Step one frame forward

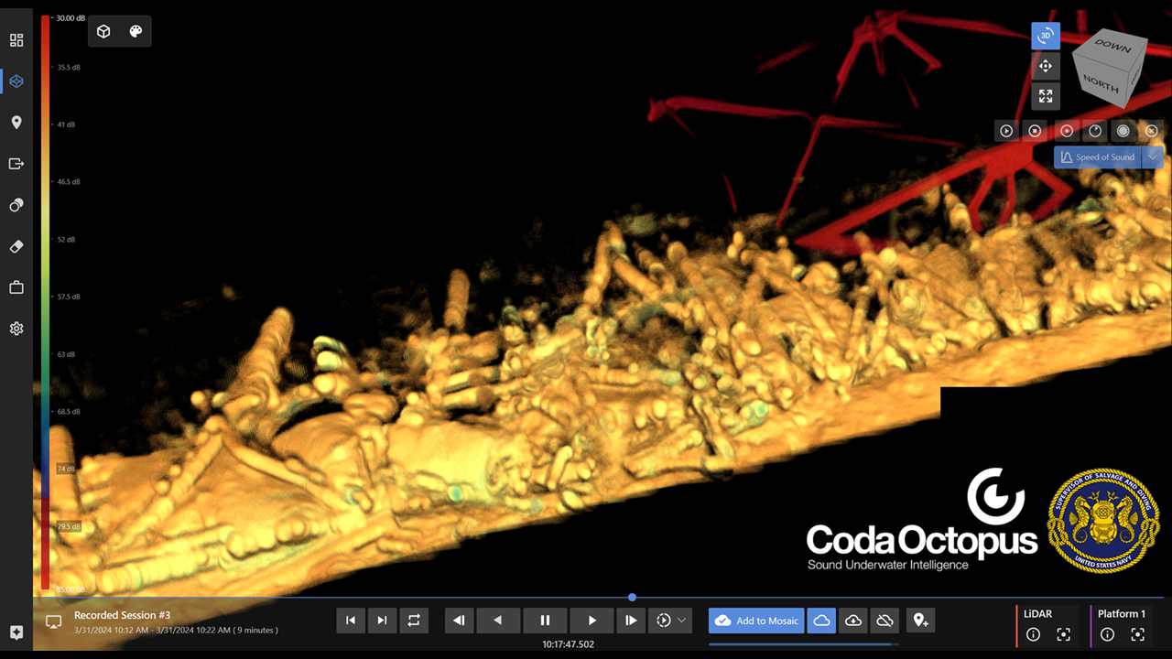coord(631,621)
